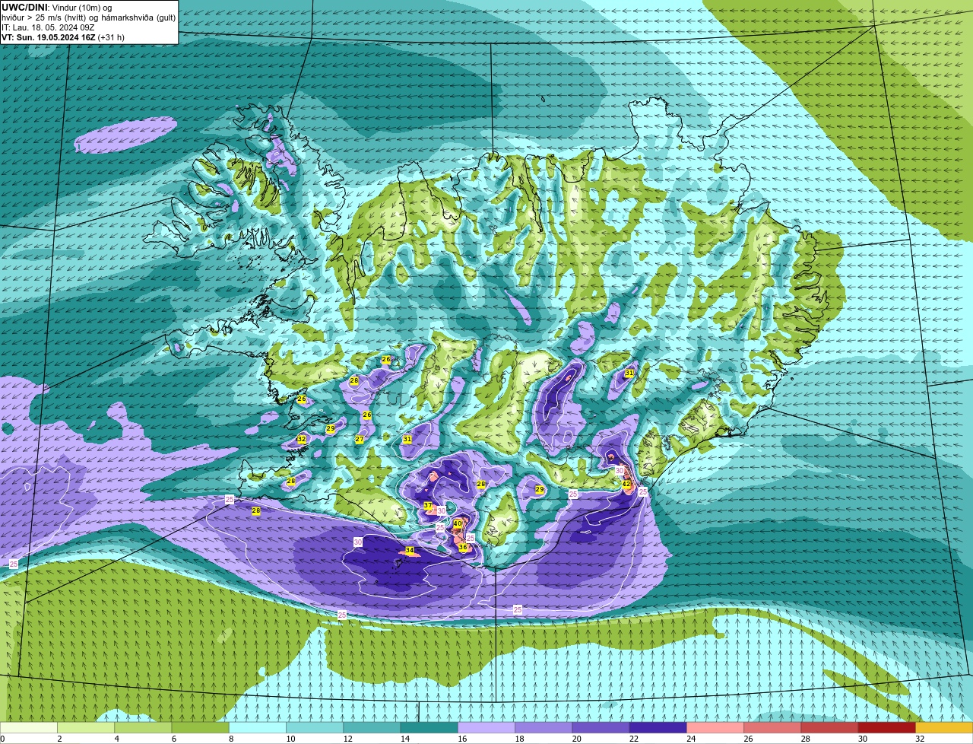Select the 30–32 m/s dark red swatch

pyautogui.click(x=886, y=728)
